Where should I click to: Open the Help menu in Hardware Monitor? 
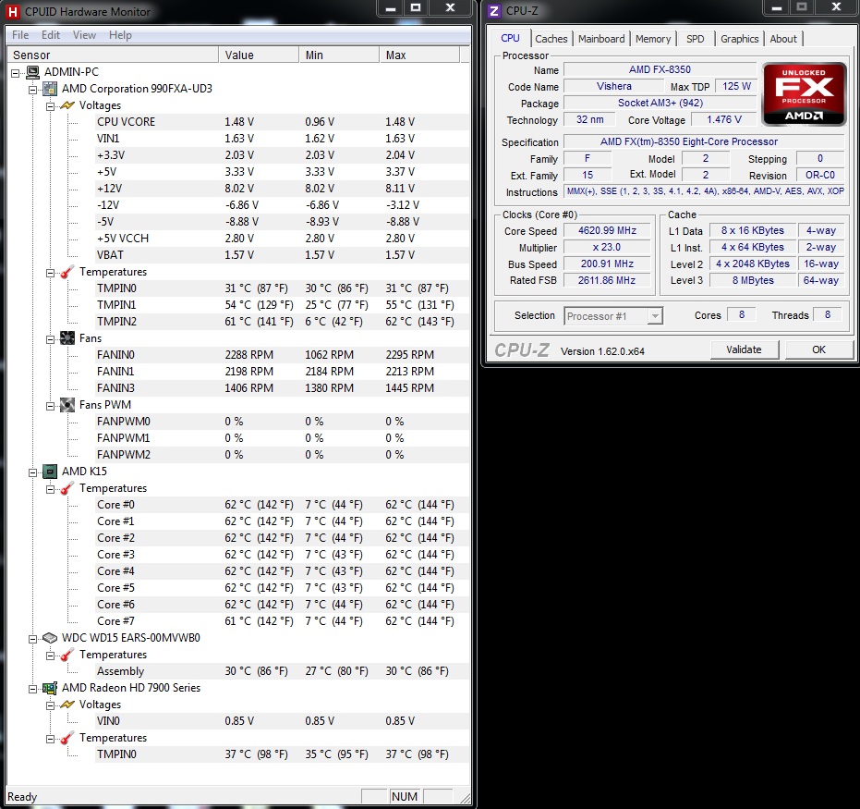120,35
